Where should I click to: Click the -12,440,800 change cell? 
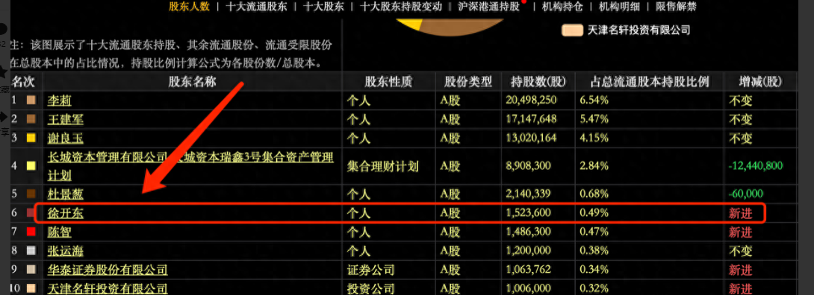pyautogui.click(x=756, y=166)
